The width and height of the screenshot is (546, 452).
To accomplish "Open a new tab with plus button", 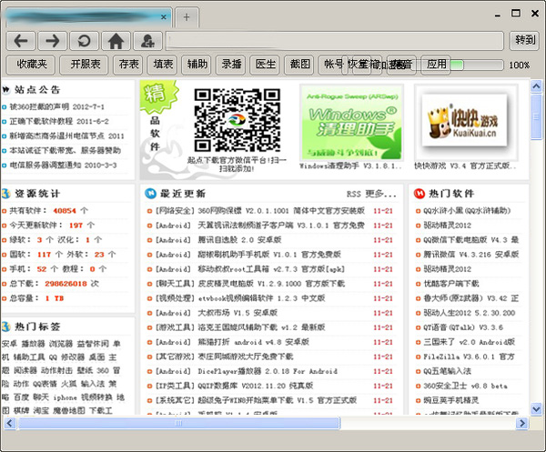I will click(x=187, y=17).
